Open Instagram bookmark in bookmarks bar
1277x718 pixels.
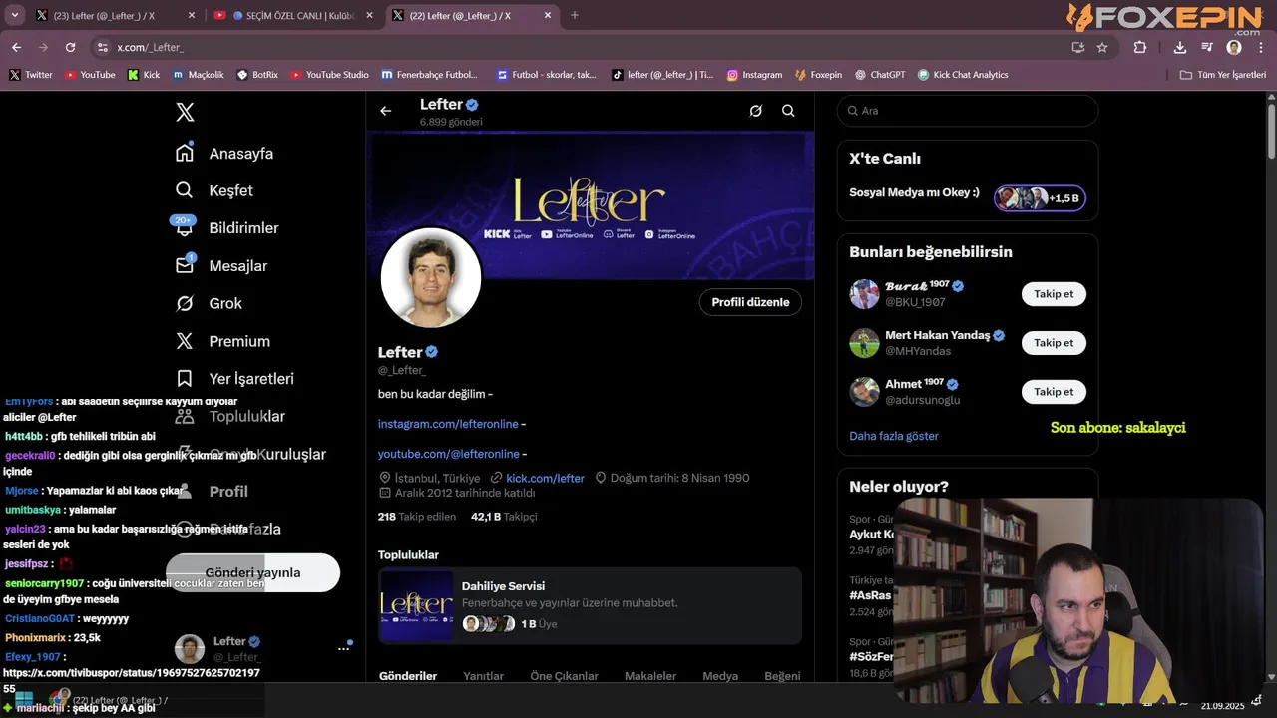click(x=754, y=75)
